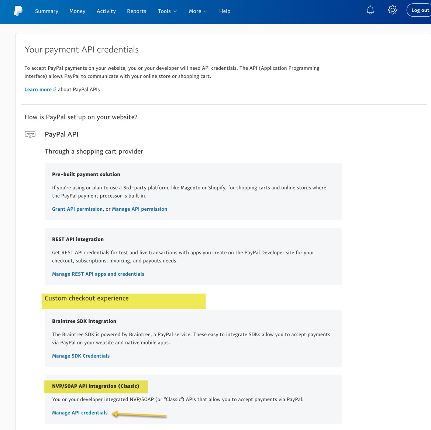Viewport: 431px width, 430px height.
Task: Open Manage SDK Credentials link
Action: (81, 356)
